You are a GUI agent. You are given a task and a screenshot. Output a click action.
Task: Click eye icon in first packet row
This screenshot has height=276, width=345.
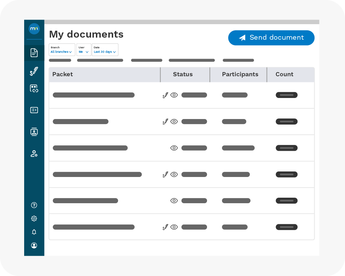174,95
